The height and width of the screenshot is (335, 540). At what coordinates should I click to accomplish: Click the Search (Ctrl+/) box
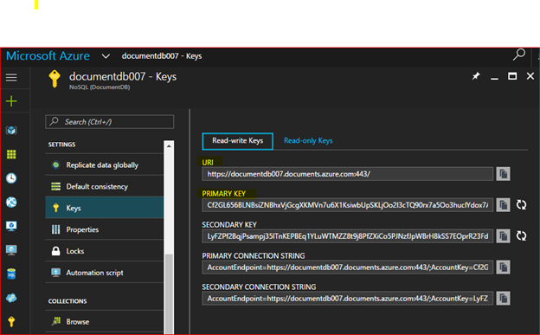click(110, 122)
